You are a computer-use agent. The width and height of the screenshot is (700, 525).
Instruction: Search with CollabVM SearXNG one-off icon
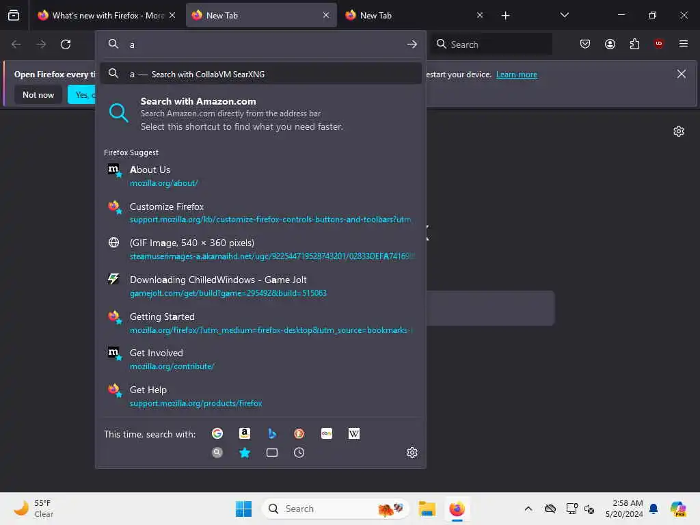[x=217, y=453]
